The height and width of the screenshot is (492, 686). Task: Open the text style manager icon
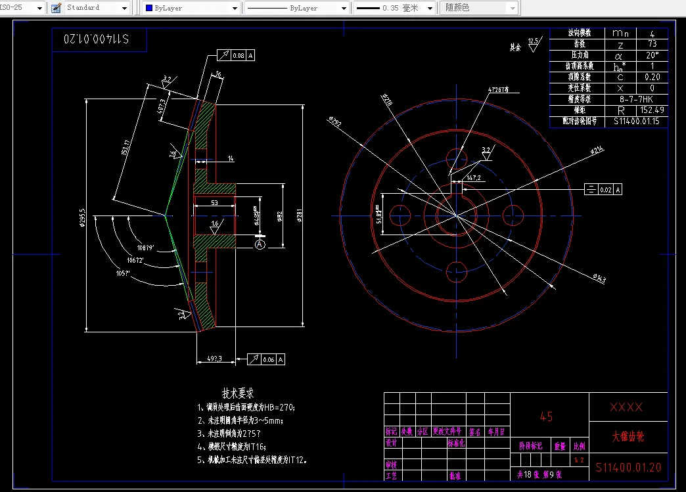pos(56,8)
